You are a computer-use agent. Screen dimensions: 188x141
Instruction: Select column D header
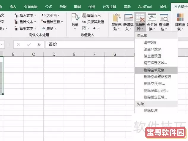coord(54,54)
